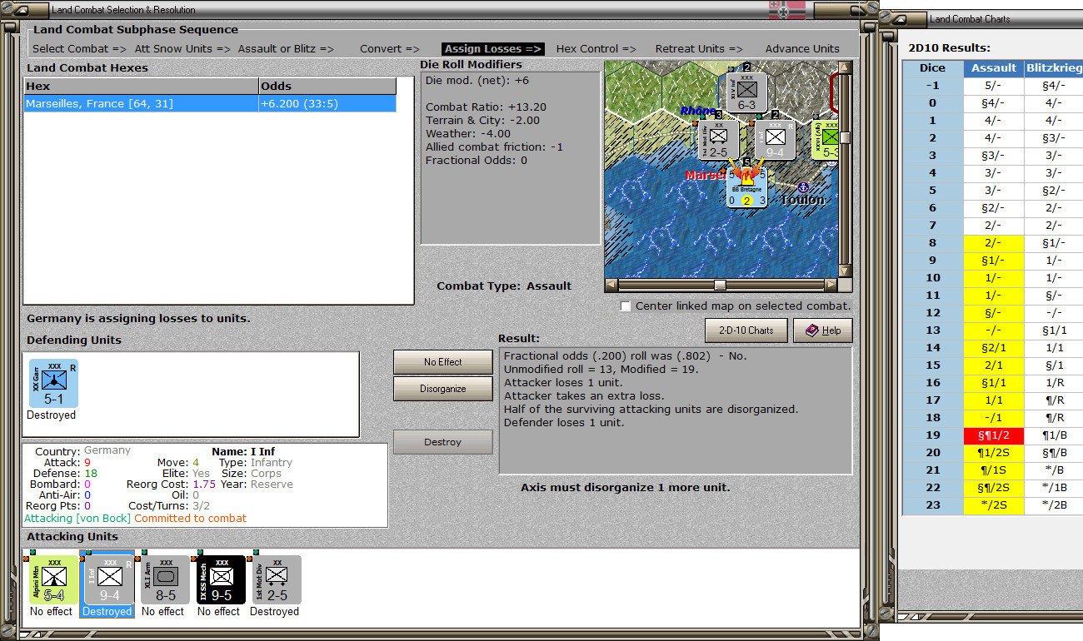The height and width of the screenshot is (641, 1083).
Task: Click the Odds column header
Action: click(x=327, y=86)
